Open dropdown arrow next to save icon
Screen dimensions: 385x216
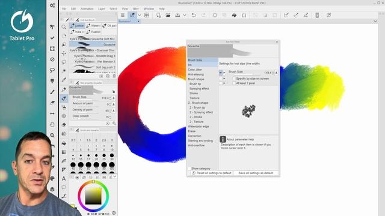(185, 15)
